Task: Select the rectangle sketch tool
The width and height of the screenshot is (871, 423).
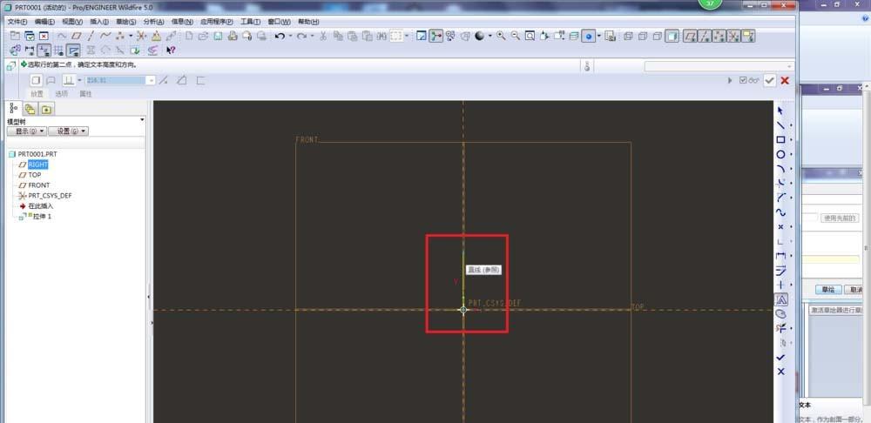Action: pos(780,140)
